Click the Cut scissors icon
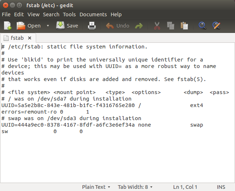Screen dimensions: 235x191 157,26
